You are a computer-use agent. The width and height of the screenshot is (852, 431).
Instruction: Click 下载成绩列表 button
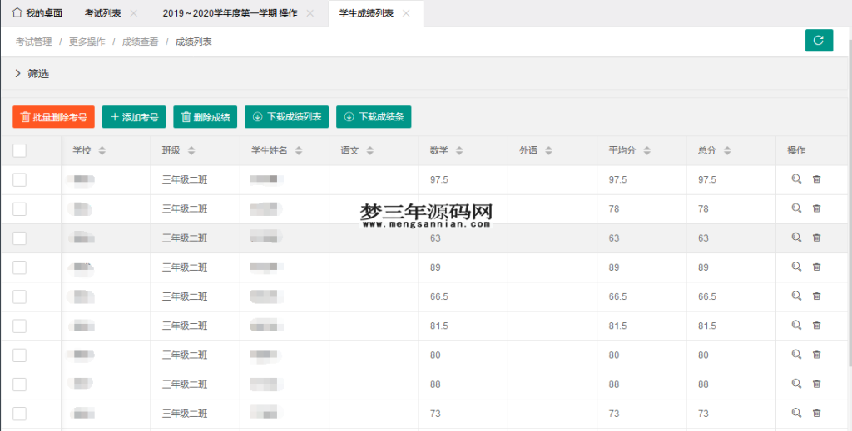(287, 116)
